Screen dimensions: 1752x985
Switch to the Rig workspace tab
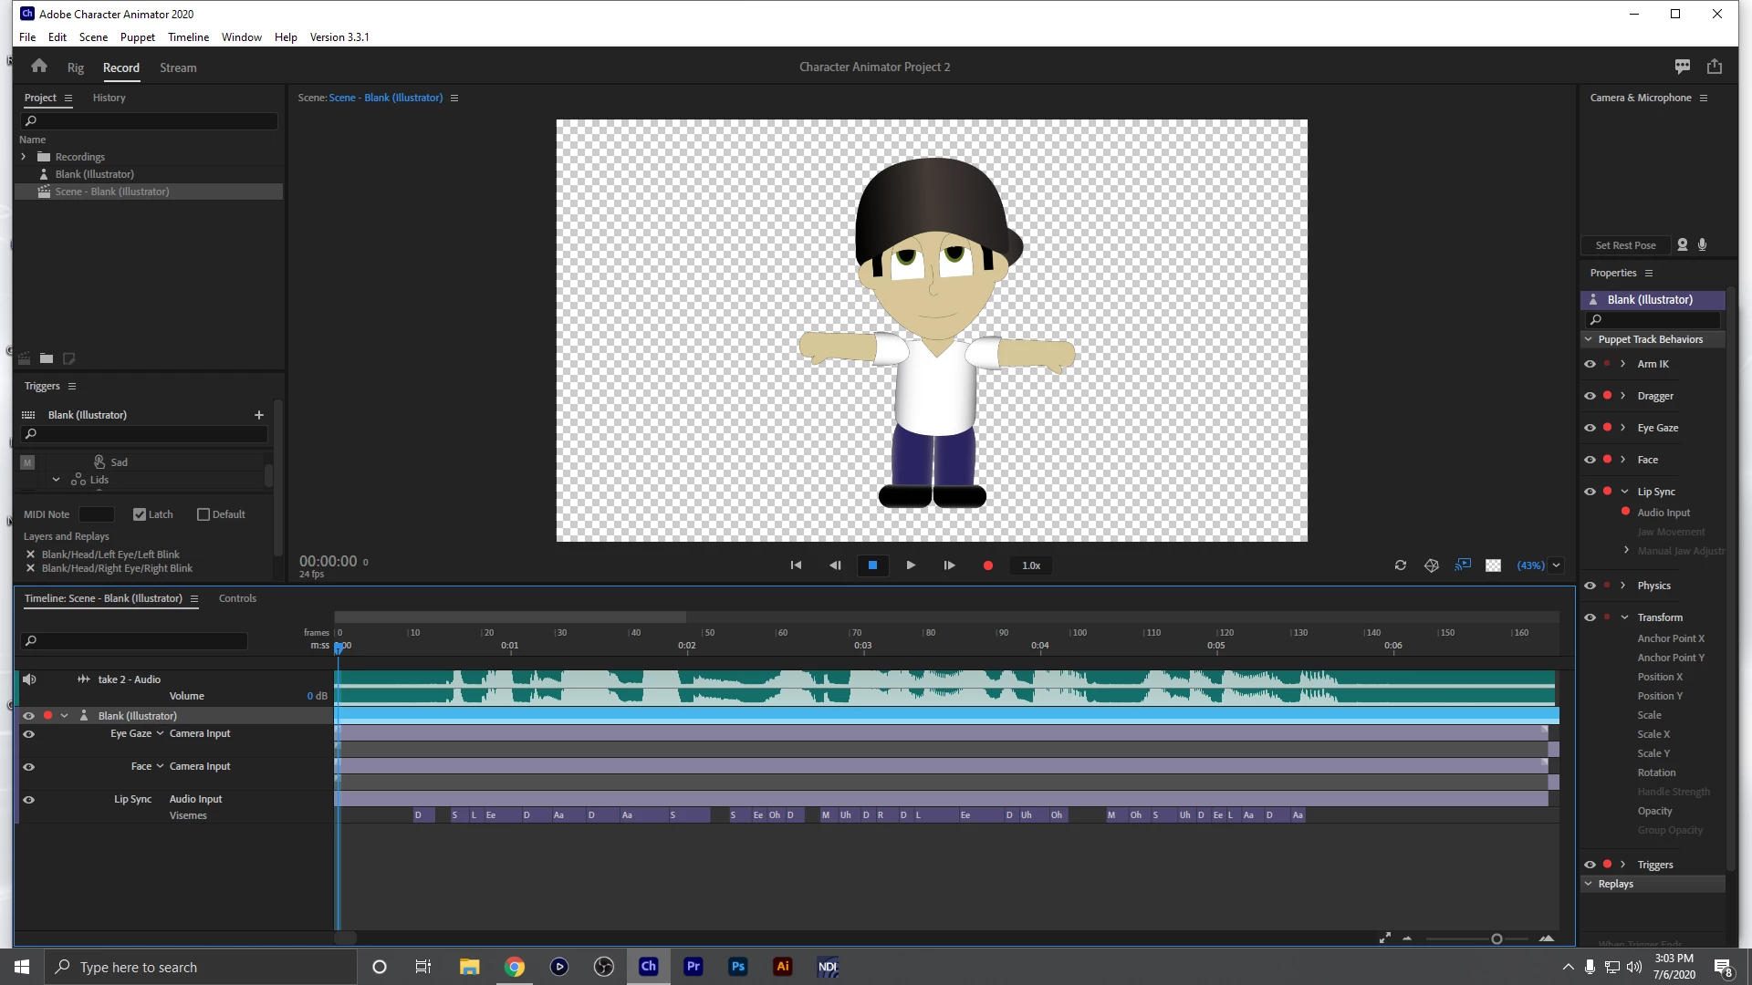pos(75,67)
